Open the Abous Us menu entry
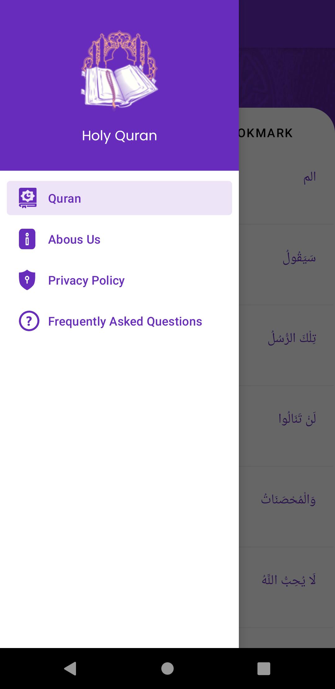Screen dimensions: 335x689 pos(119,239)
